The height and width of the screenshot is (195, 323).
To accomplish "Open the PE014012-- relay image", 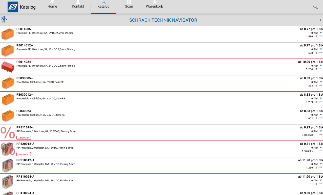I will coord(8,50).
